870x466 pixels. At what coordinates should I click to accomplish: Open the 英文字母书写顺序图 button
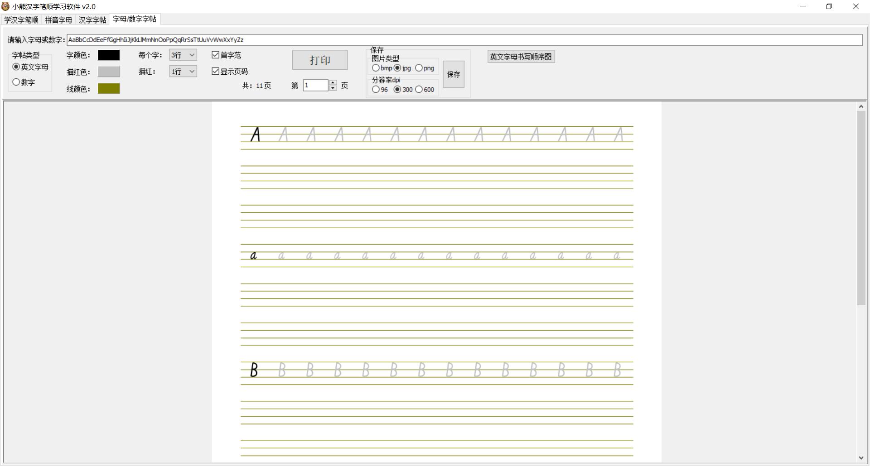(521, 57)
